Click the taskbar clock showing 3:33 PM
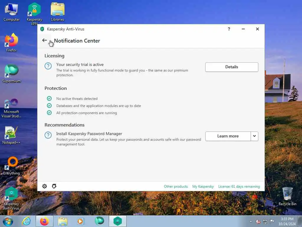This screenshot has width=302, height=227. coord(287,221)
